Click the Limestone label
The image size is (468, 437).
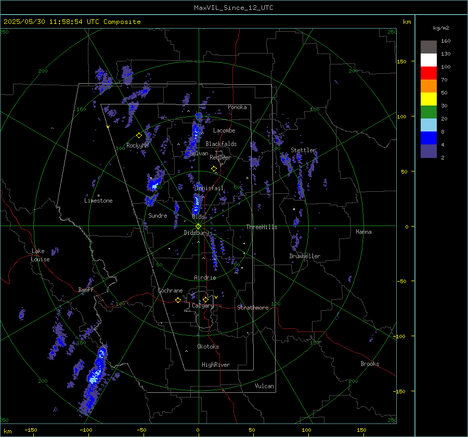pyautogui.click(x=98, y=201)
